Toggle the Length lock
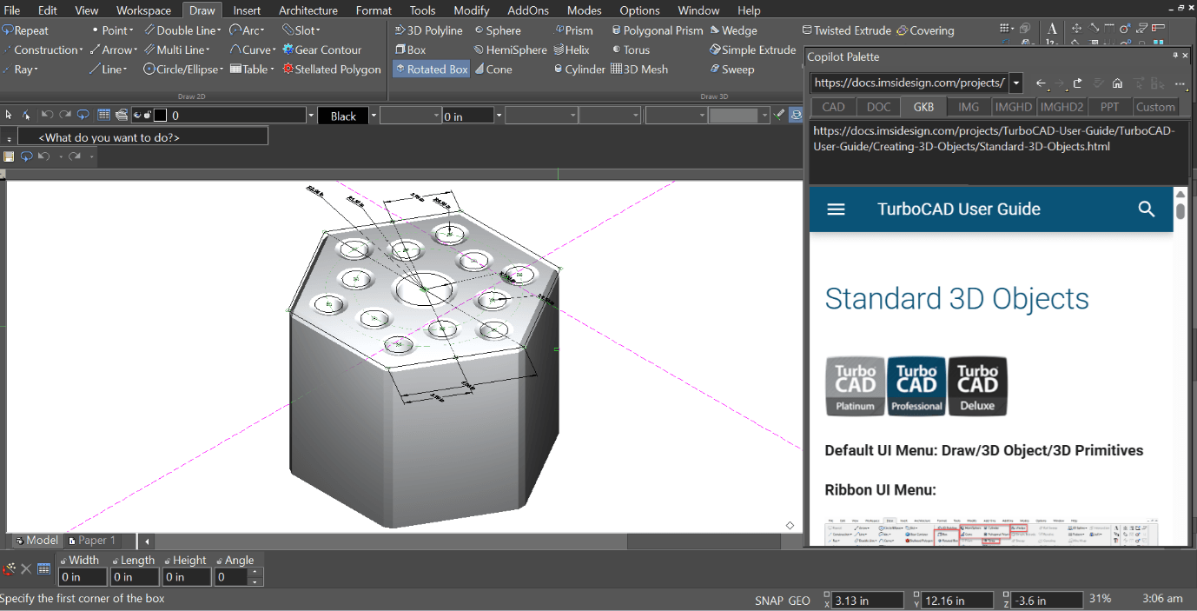The image size is (1197, 611). [x=116, y=561]
